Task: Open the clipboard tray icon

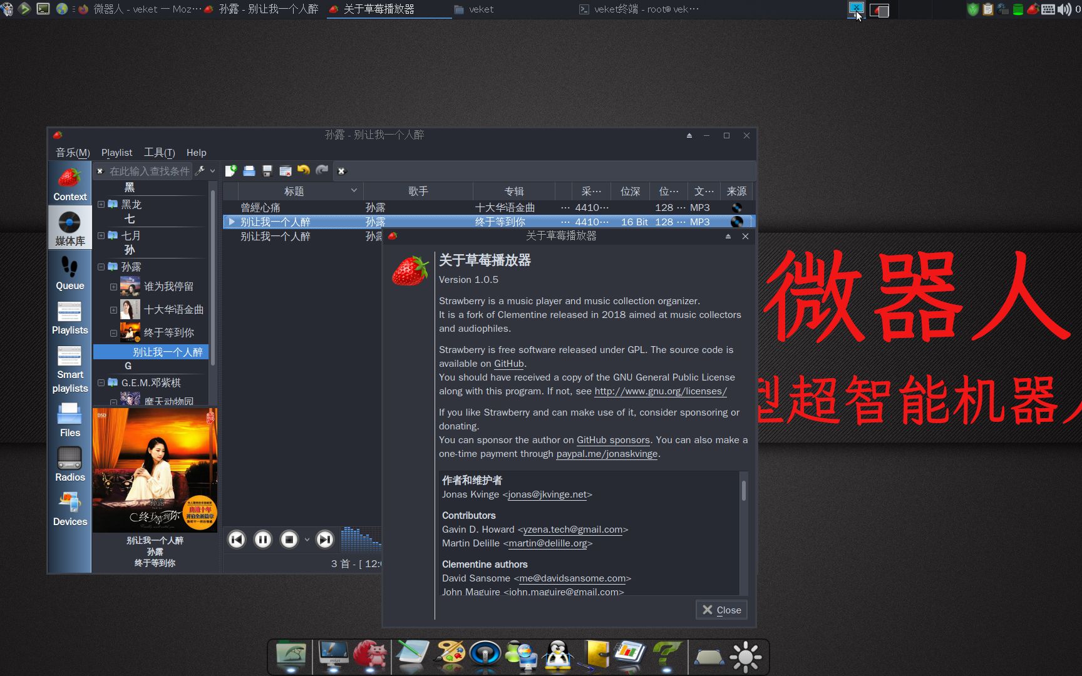Action: coord(987,9)
